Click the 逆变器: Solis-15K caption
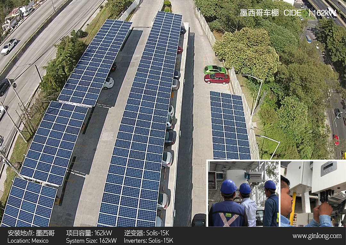This screenshot has width=346, height=245. pos(147,233)
